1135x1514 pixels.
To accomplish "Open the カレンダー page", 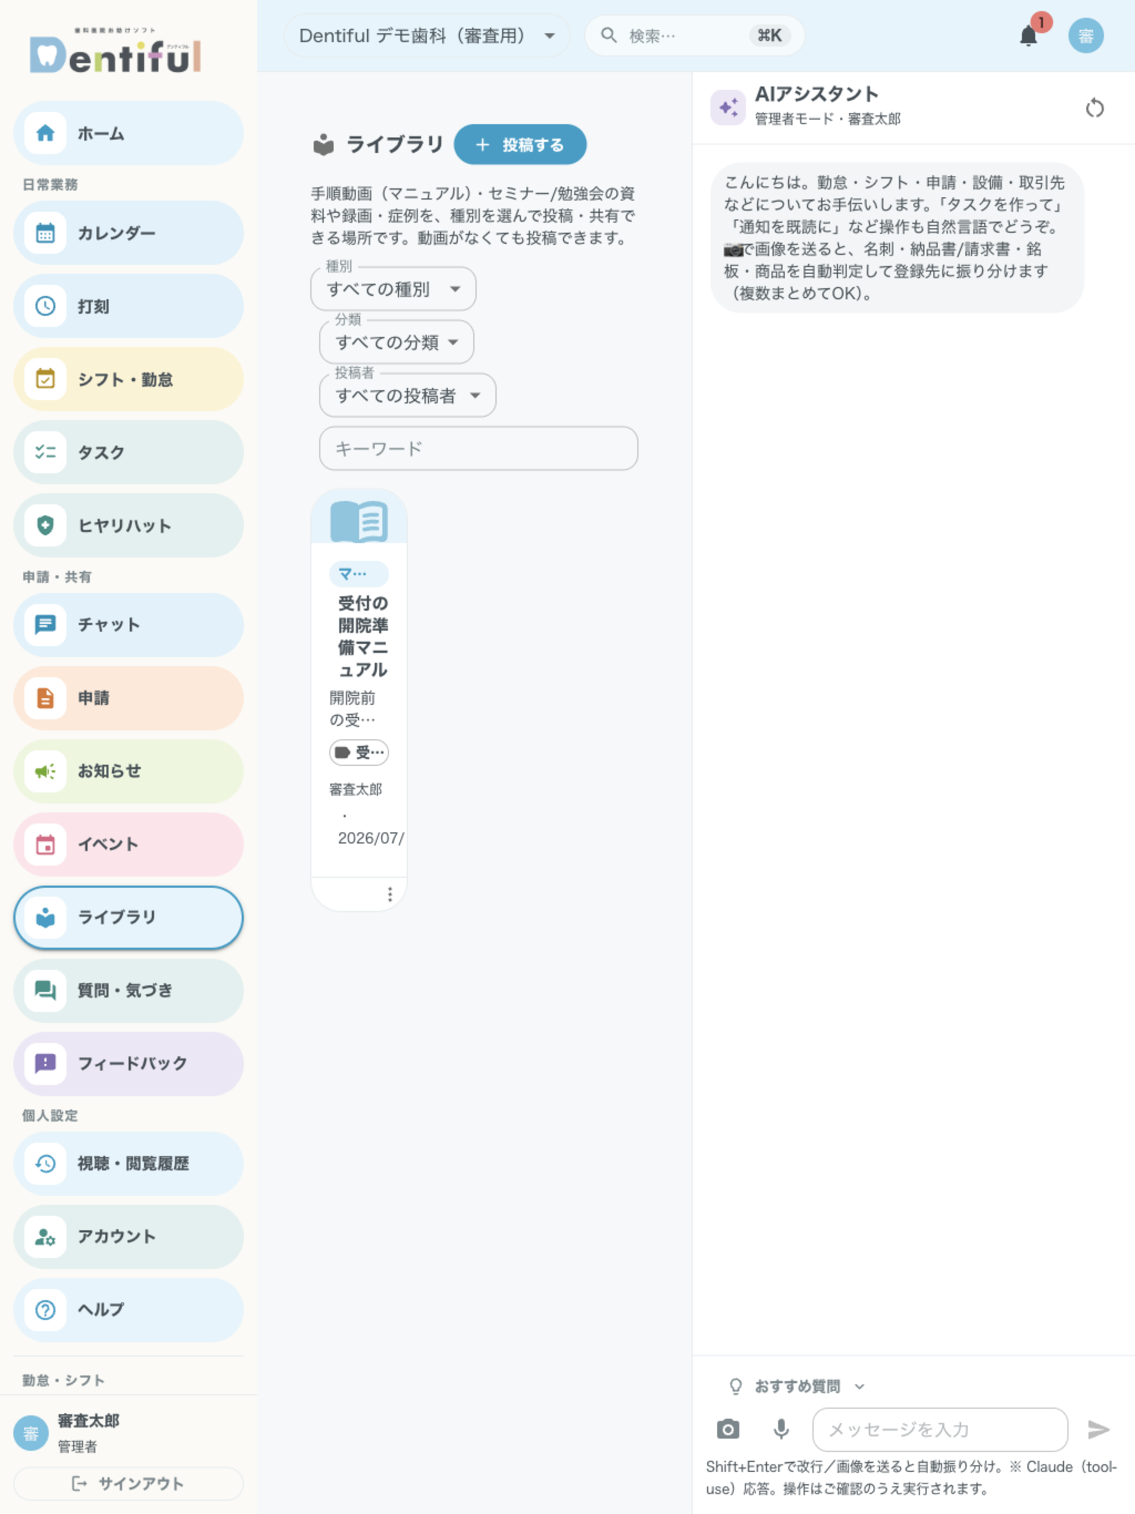I will click(x=128, y=233).
